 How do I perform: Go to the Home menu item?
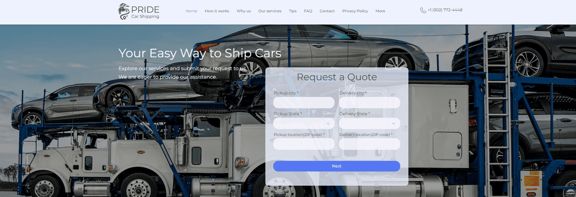tap(191, 11)
